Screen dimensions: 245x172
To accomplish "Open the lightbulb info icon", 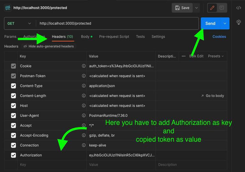I will [239, 22].
